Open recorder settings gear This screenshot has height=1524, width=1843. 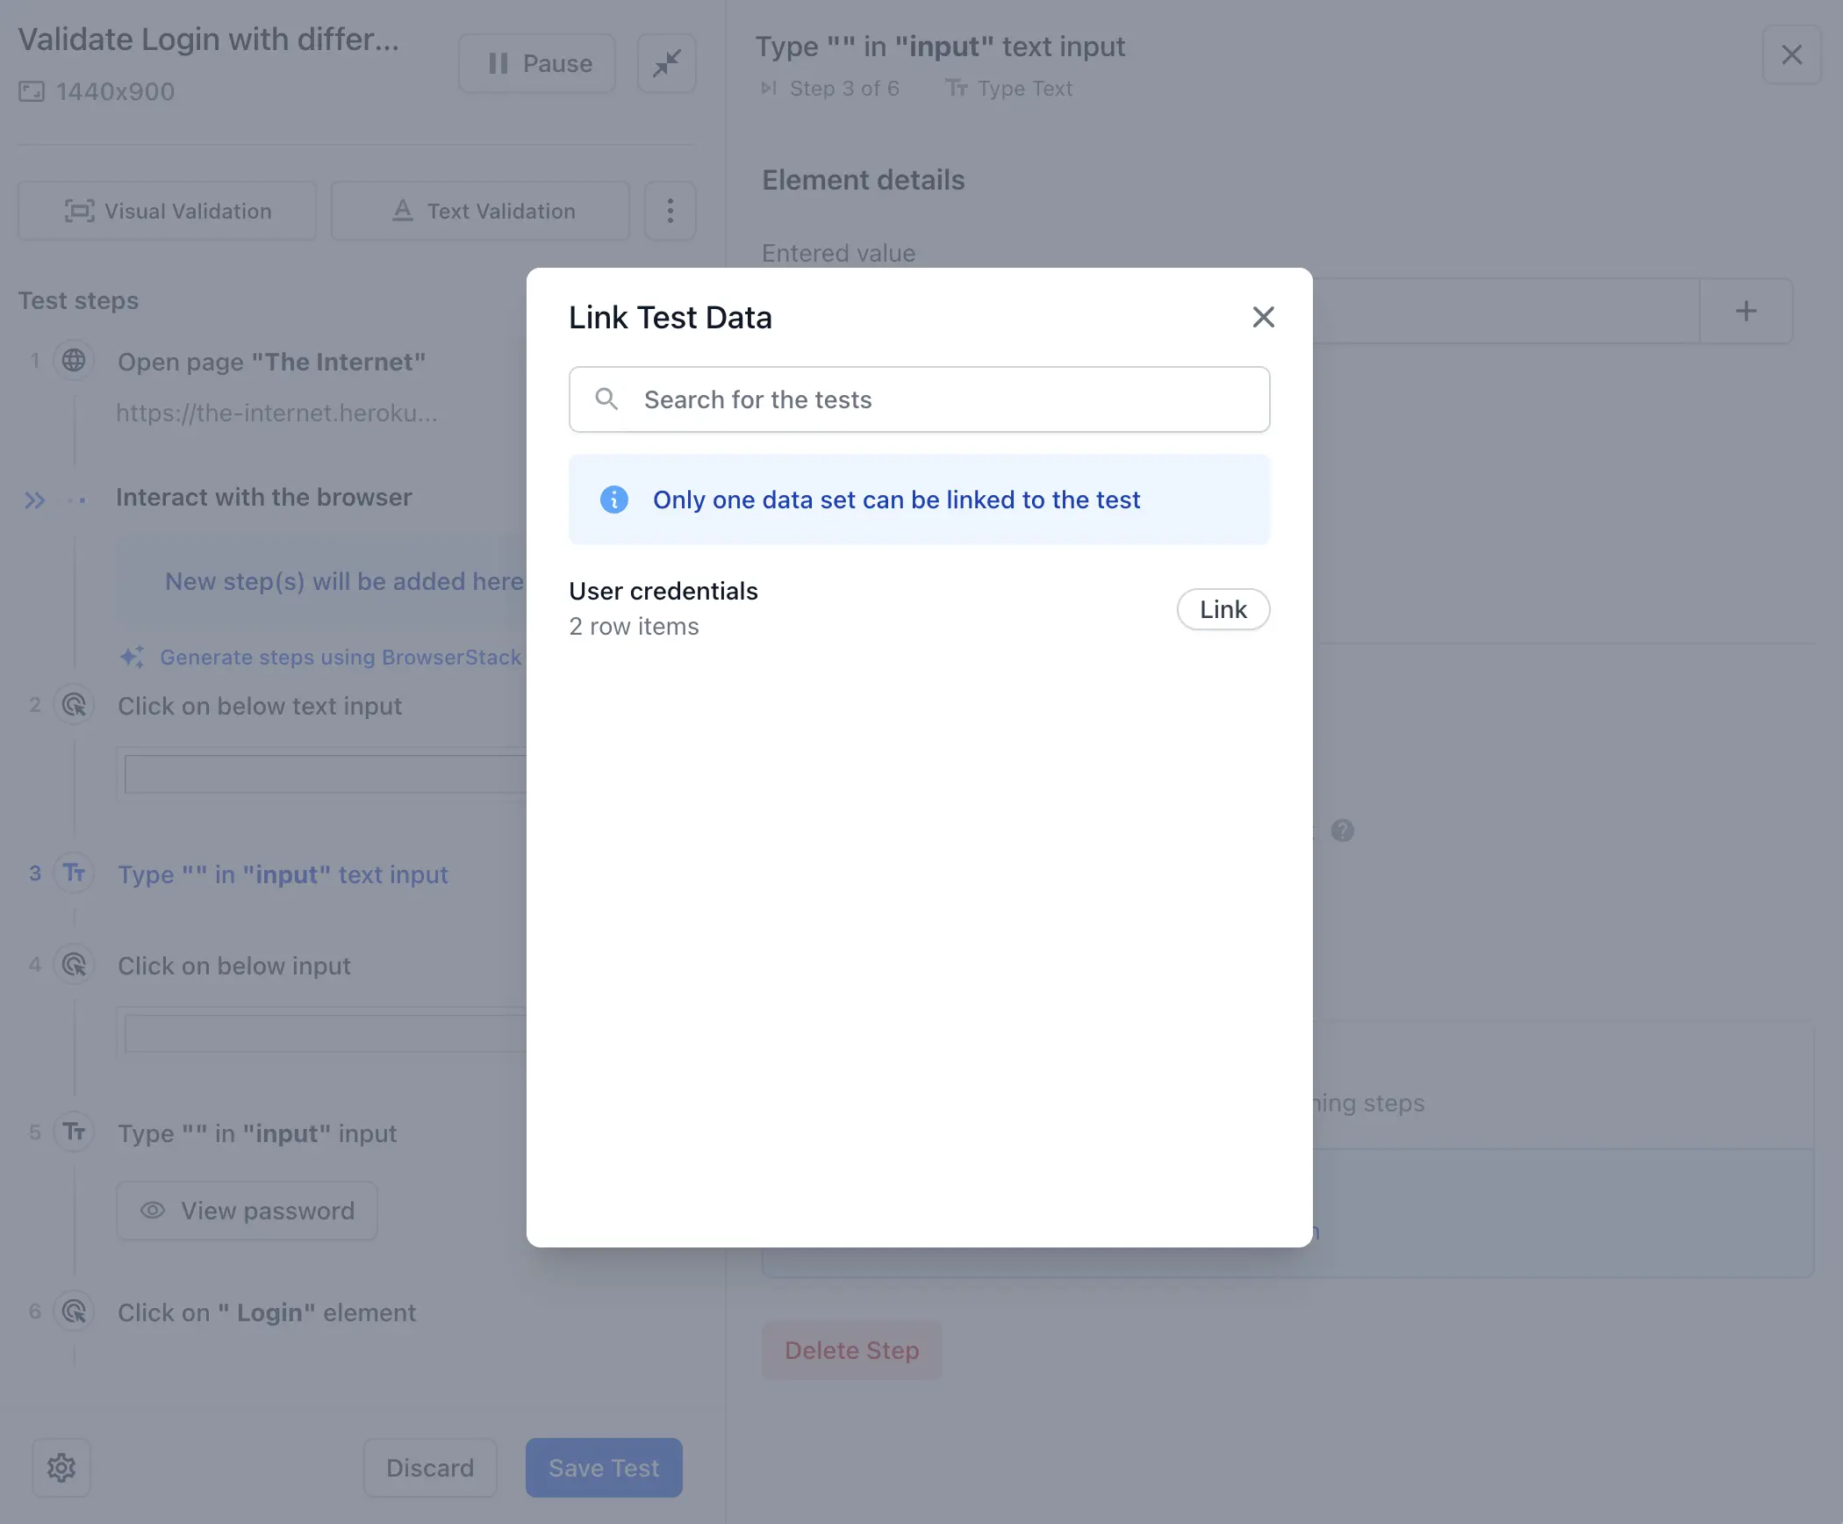pyautogui.click(x=61, y=1467)
